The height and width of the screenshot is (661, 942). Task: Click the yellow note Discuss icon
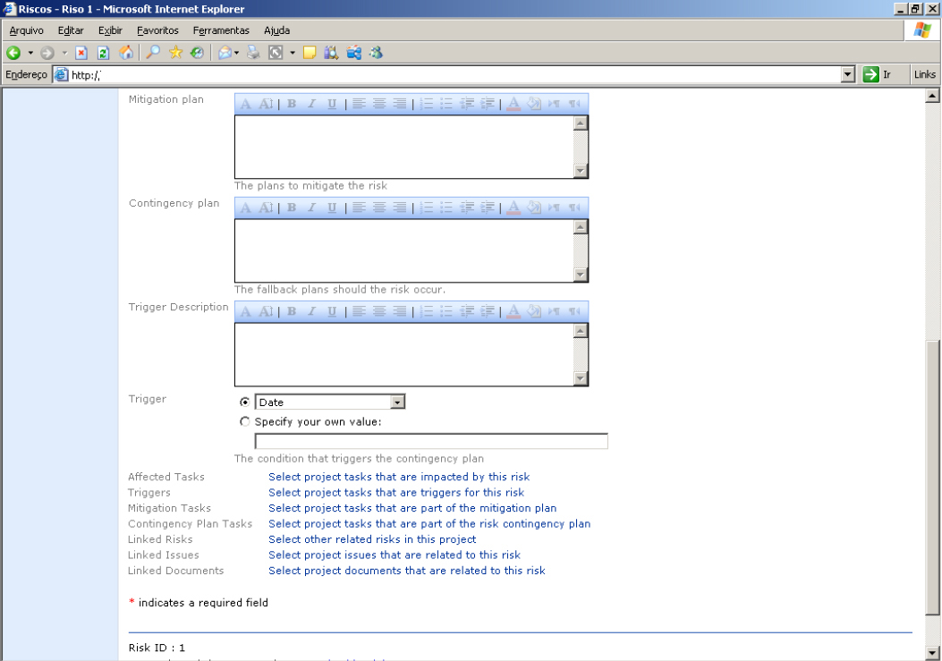pyautogui.click(x=310, y=53)
